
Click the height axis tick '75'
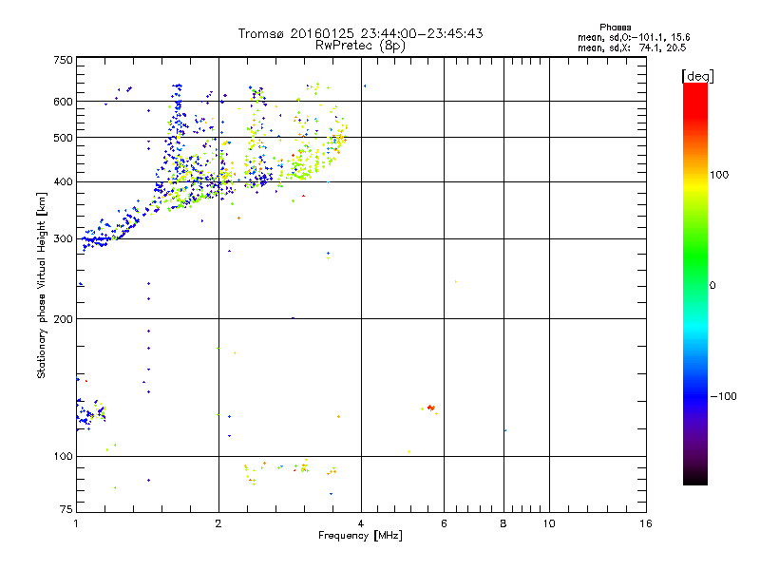(x=66, y=509)
